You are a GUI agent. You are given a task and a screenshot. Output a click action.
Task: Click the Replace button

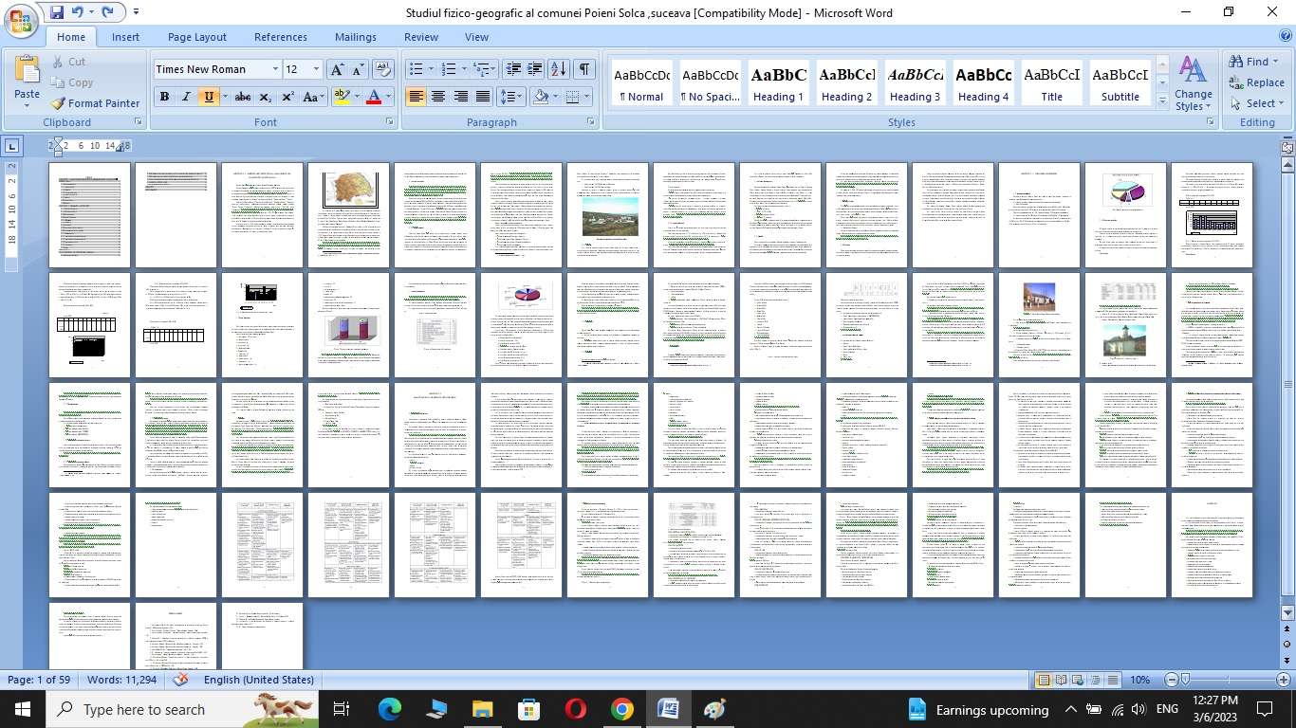click(1257, 82)
